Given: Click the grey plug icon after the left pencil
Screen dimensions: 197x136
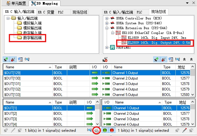Looking at the screenshot, I should [x=20, y=130].
